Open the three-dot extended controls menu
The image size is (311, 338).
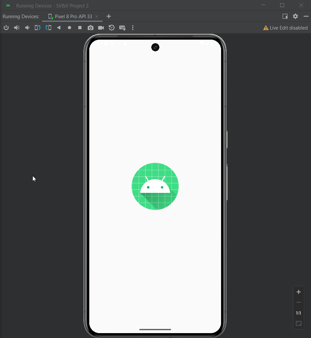pos(133,28)
